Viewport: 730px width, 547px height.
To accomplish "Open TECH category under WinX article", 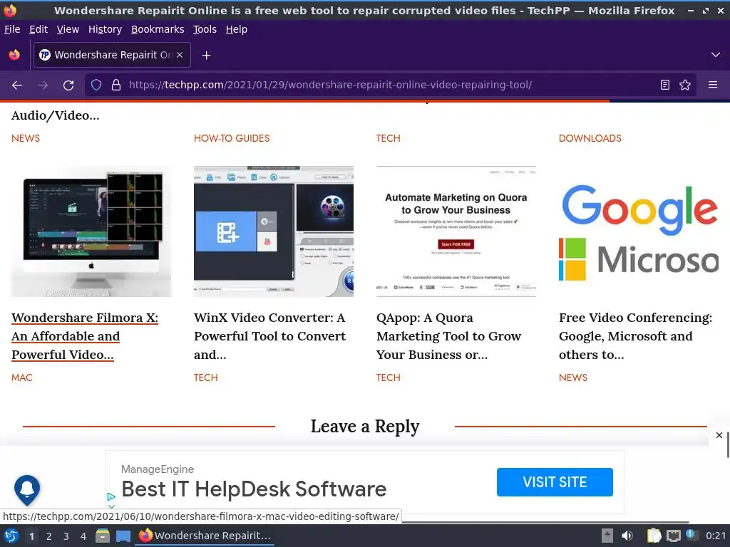I will pos(206,377).
